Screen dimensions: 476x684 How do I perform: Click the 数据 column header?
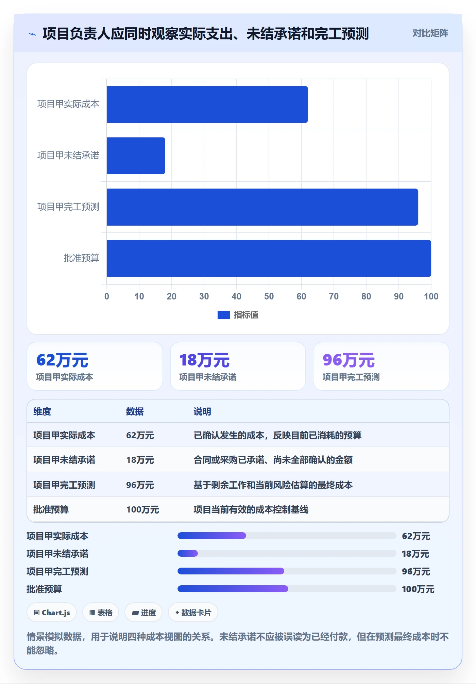[135, 411]
